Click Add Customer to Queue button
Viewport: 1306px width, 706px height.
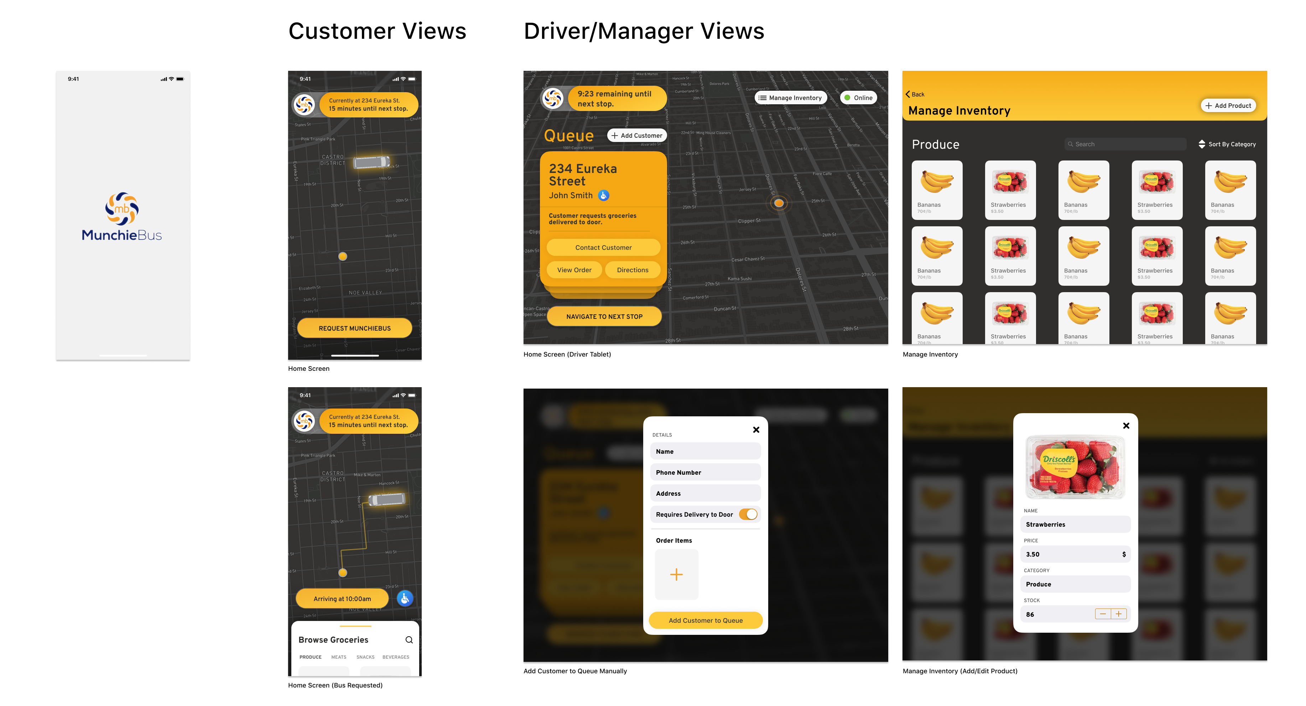[x=705, y=620]
